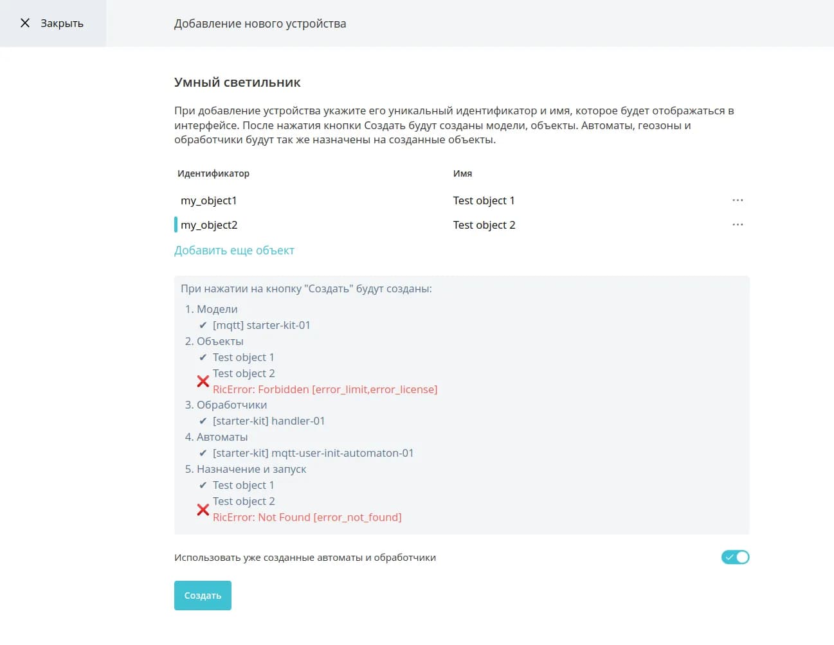The height and width of the screenshot is (645, 834).
Task: Edit the my_object1 identifier field
Action: click(209, 200)
